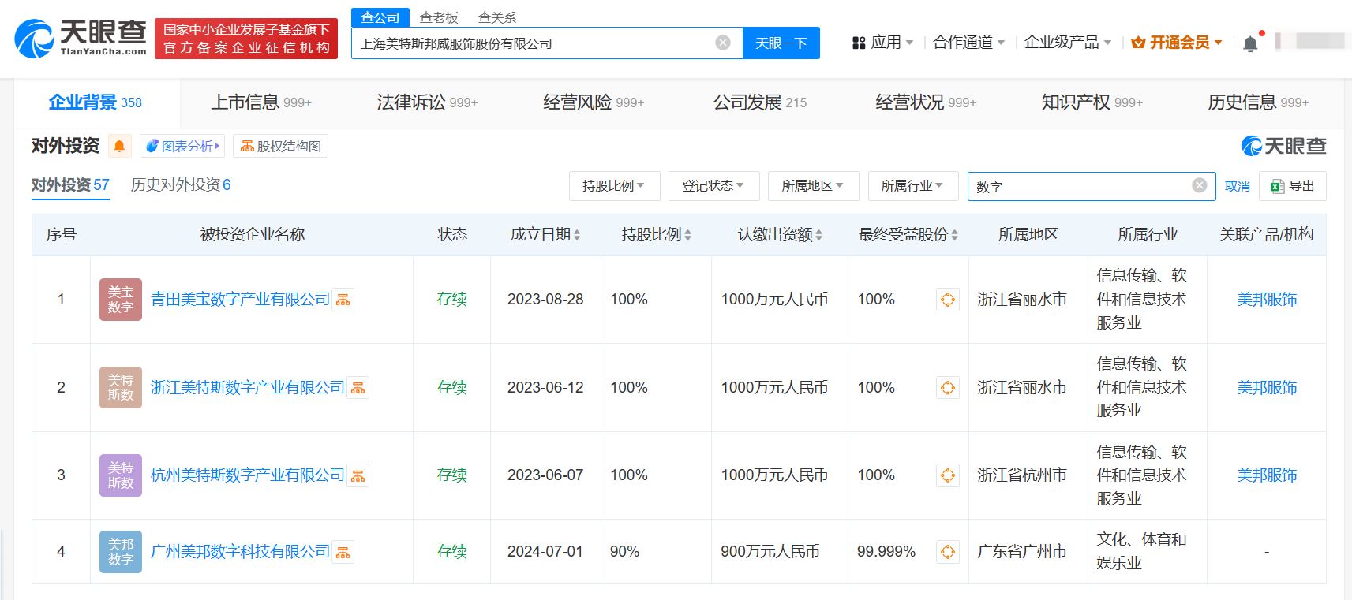Open the 所属行业 filter dropdown

[913, 186]
